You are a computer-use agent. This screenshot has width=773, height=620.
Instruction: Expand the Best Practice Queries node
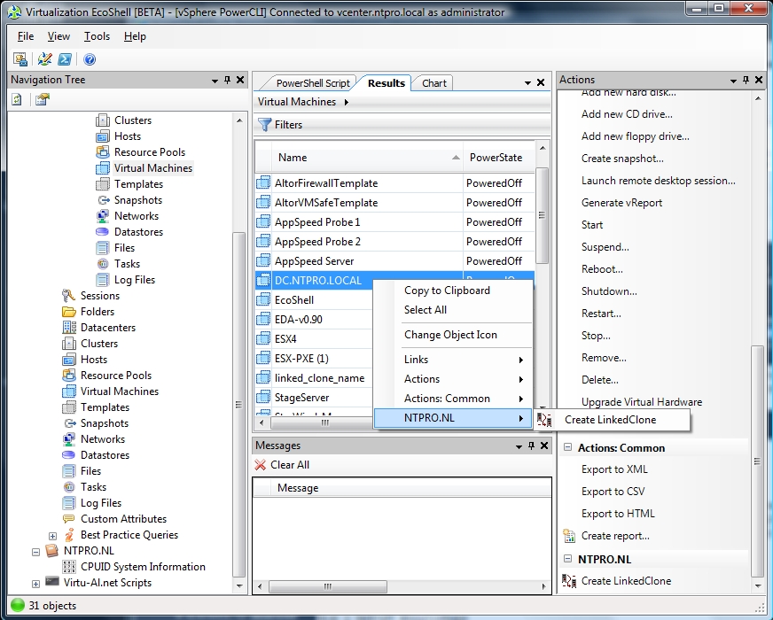pos(53,536)
